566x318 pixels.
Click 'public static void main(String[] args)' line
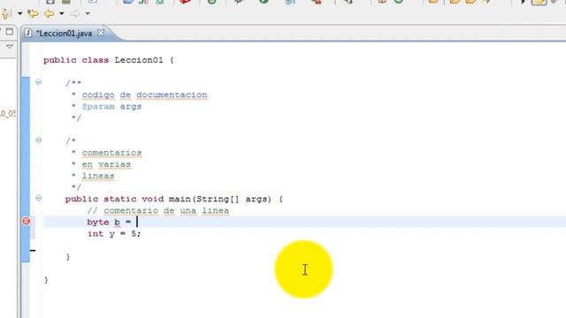pyautogui.click(x=174, y=199)
